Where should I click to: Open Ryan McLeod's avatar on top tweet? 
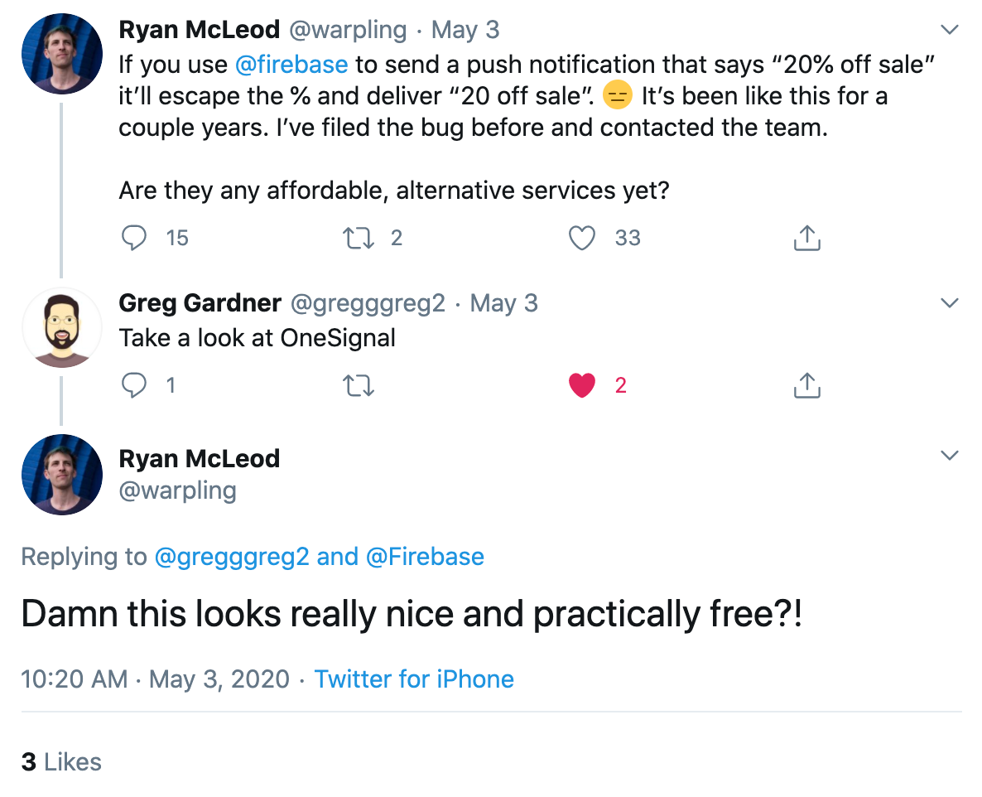(61, 54)
